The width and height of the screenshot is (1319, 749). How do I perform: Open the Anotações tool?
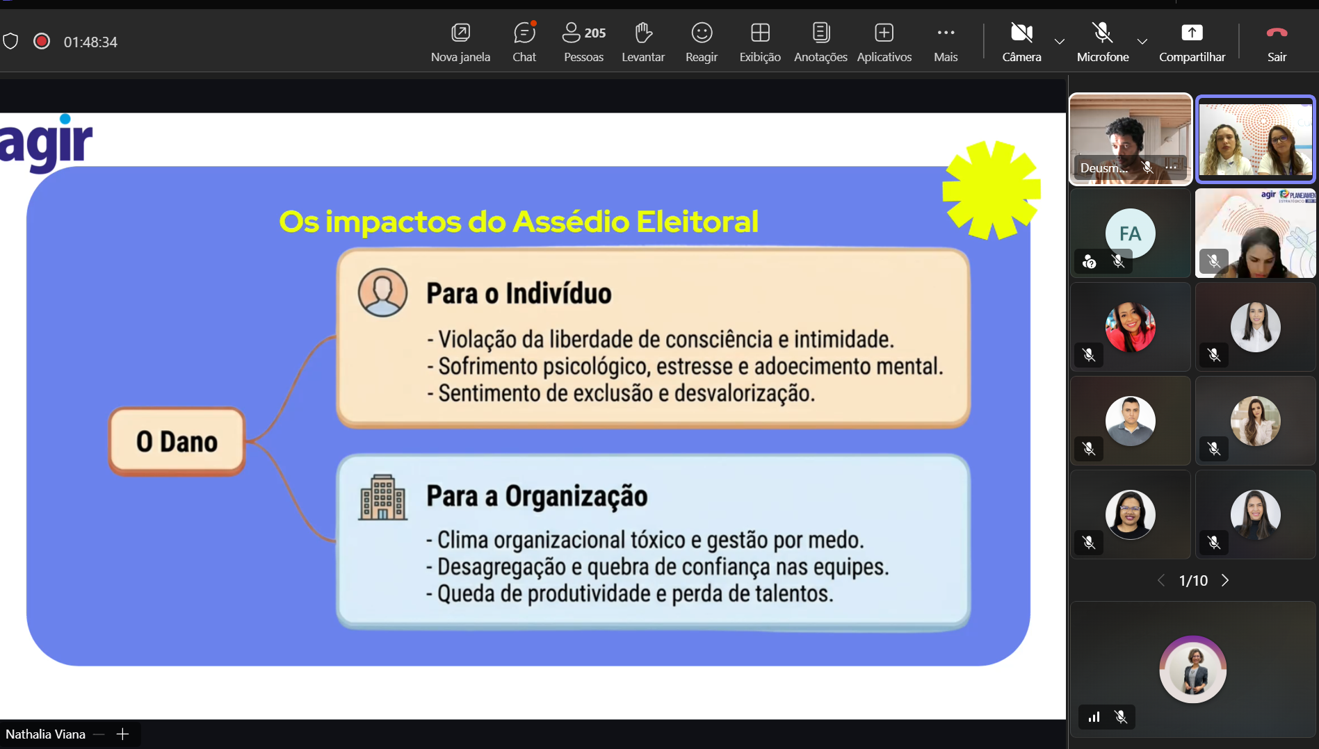pyautogui.click(x=820, y=42)
